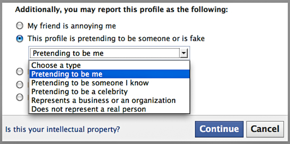Viewport: 290px width, 144px height.
Task: Choose the 'Choose a type' list option
Action: pyautogui.click(x=56, y=66)
